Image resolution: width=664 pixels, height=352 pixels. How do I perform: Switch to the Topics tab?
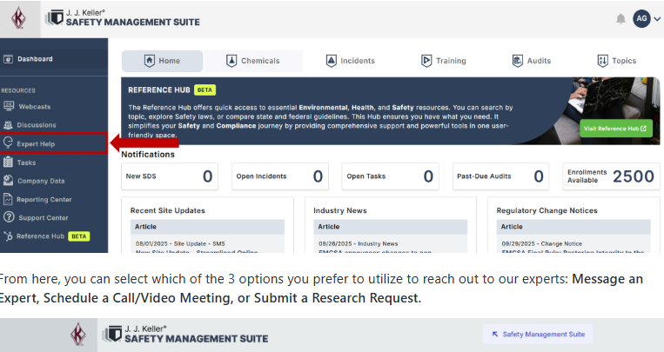616,61
